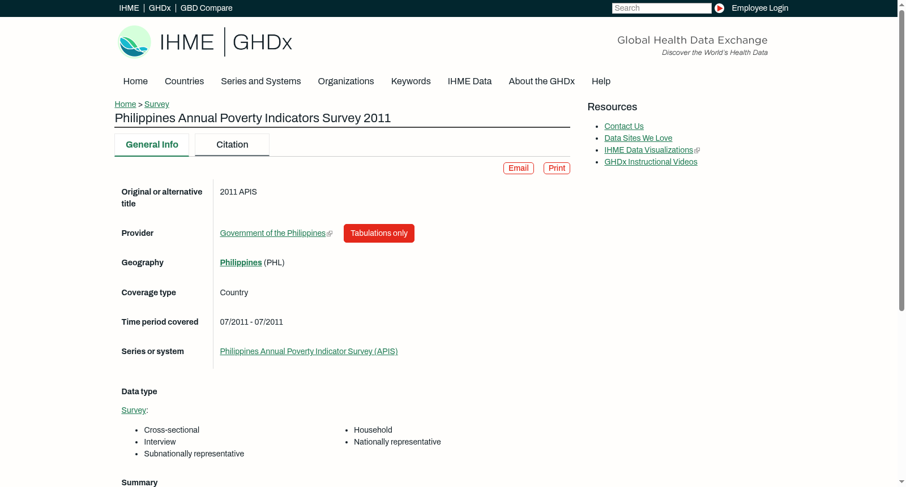Click the Tabulations only red button
Viewport: 906px width, 487px height.
coord(379,234)
